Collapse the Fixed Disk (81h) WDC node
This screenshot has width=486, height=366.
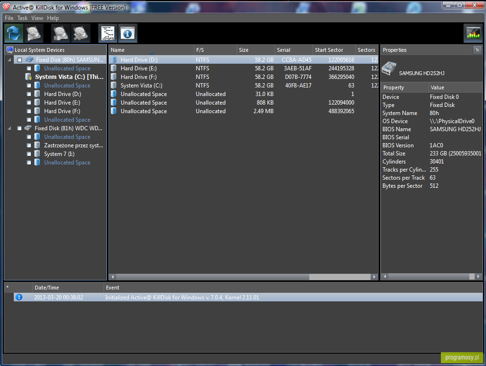10,128
